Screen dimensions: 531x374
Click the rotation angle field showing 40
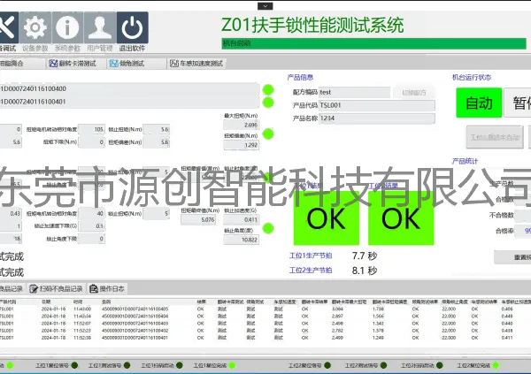91,214
